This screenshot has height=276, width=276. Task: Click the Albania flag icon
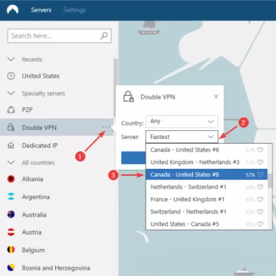point(11,179)
